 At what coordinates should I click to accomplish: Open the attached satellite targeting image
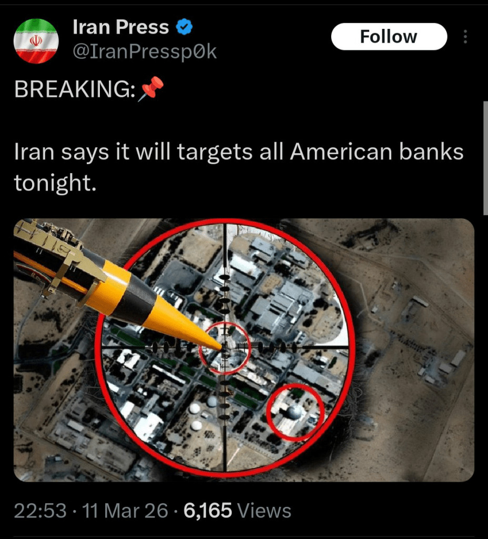coord(244,350)
